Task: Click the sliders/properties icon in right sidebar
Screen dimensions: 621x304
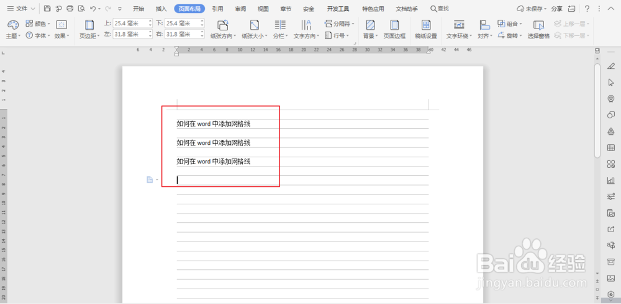Action: coord(610,197)
